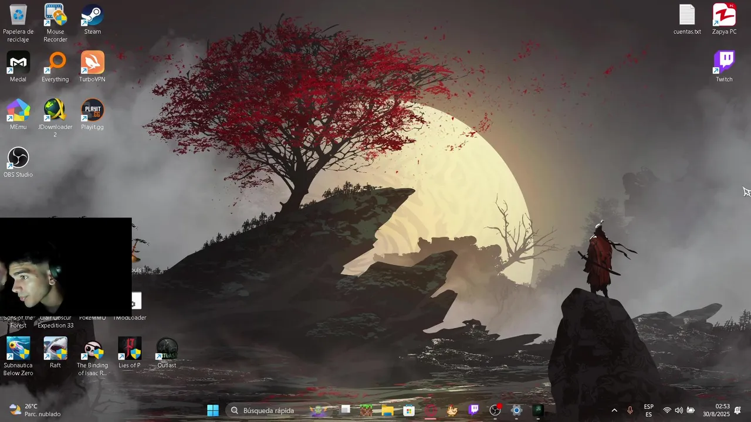The height and width of the screenshot is (422, 751).
Task: Select the Everything search shortcut
Action: pyautogui.click(x=55, y=67)
